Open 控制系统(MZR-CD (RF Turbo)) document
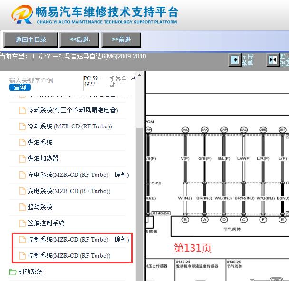Viewport: 289px width, 281px height. pos(69,255)
